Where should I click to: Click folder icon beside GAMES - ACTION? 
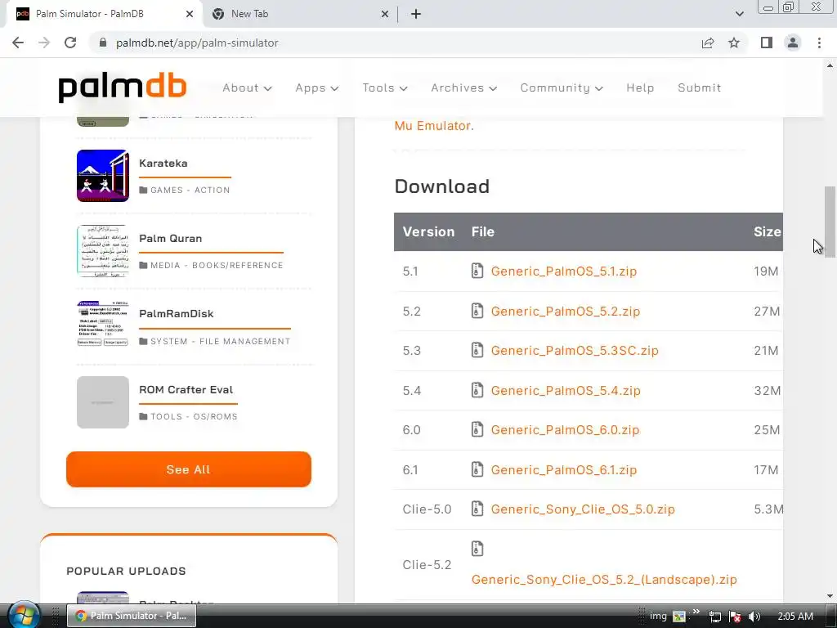143,190
